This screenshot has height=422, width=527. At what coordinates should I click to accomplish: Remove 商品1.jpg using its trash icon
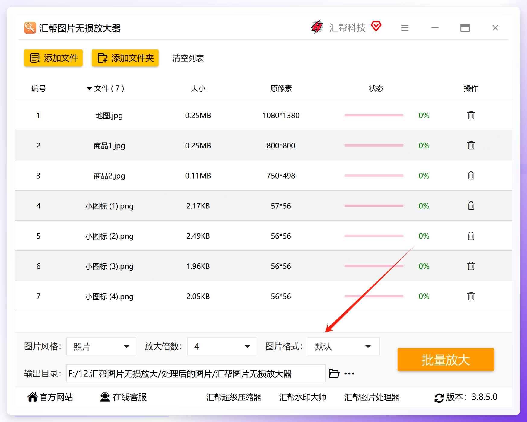471,145
